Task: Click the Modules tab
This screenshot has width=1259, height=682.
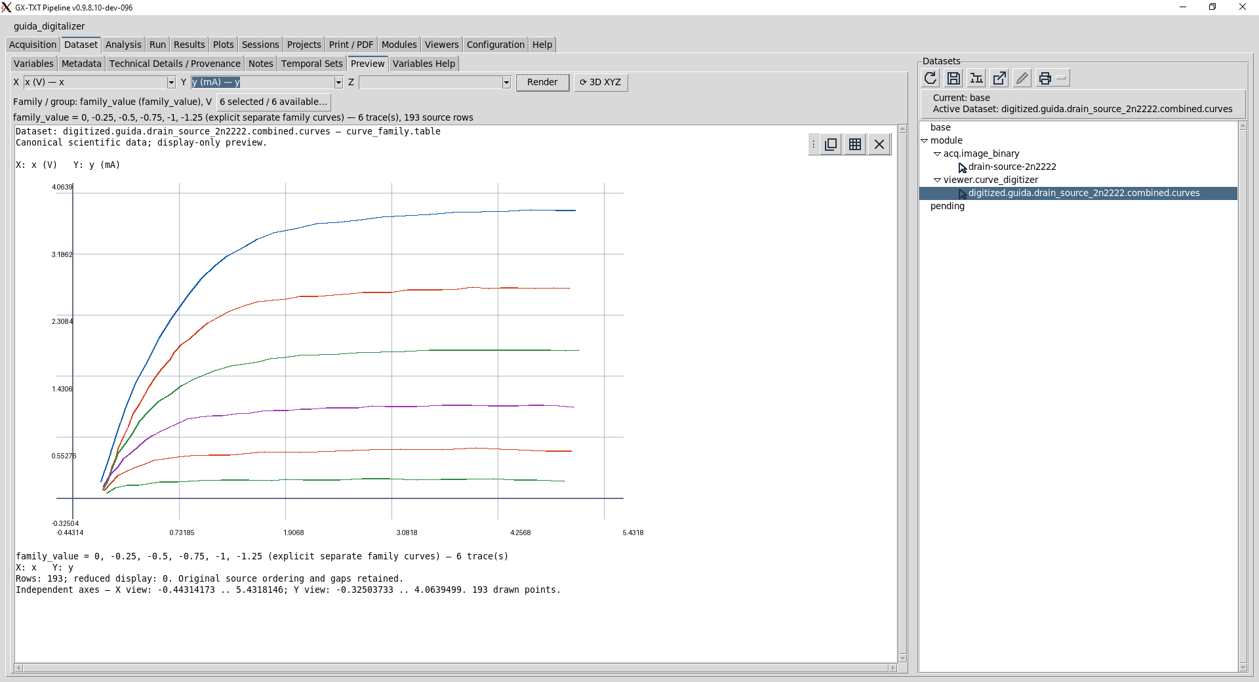Action: [x=399, y=45]
